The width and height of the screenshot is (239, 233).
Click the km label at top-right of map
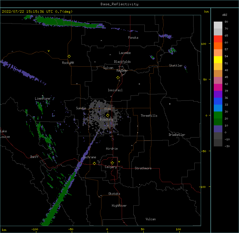point(206,12)
